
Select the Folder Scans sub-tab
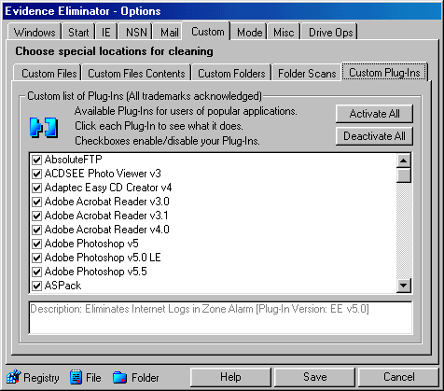(x=307, y=74)
